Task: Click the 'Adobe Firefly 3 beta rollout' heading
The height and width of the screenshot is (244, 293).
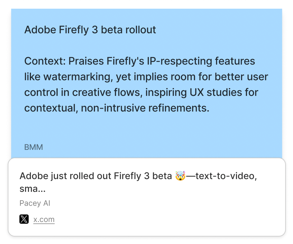Action: click(90, 30)
